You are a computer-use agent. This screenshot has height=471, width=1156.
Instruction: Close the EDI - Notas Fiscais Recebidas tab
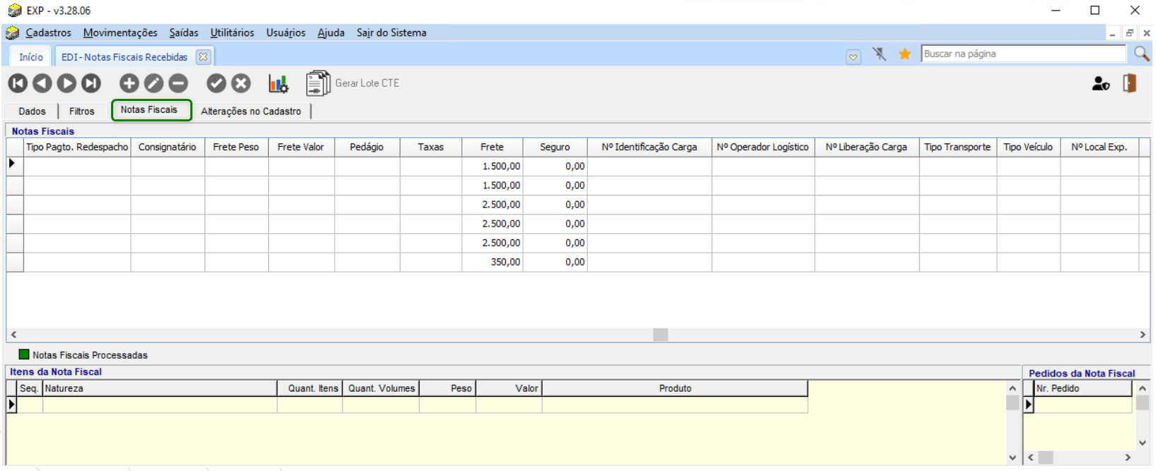coord(203,57)
